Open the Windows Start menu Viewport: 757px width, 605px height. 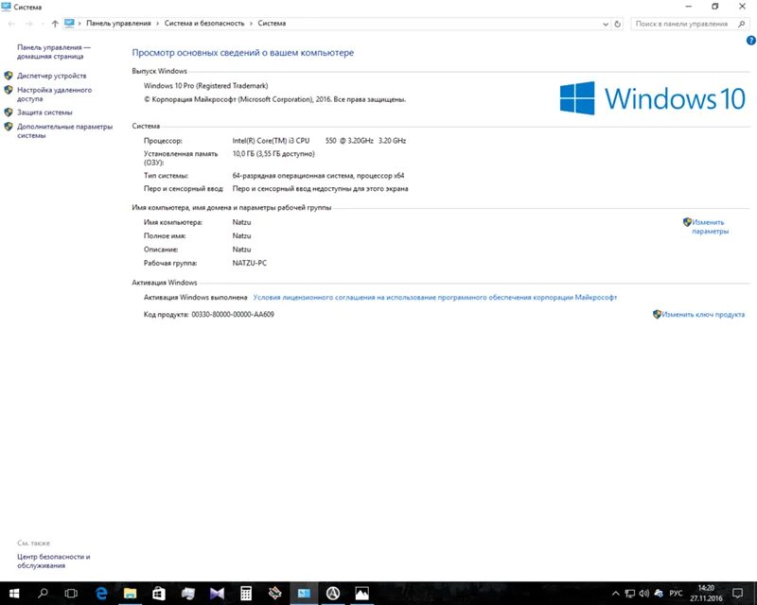click(14, 594)
